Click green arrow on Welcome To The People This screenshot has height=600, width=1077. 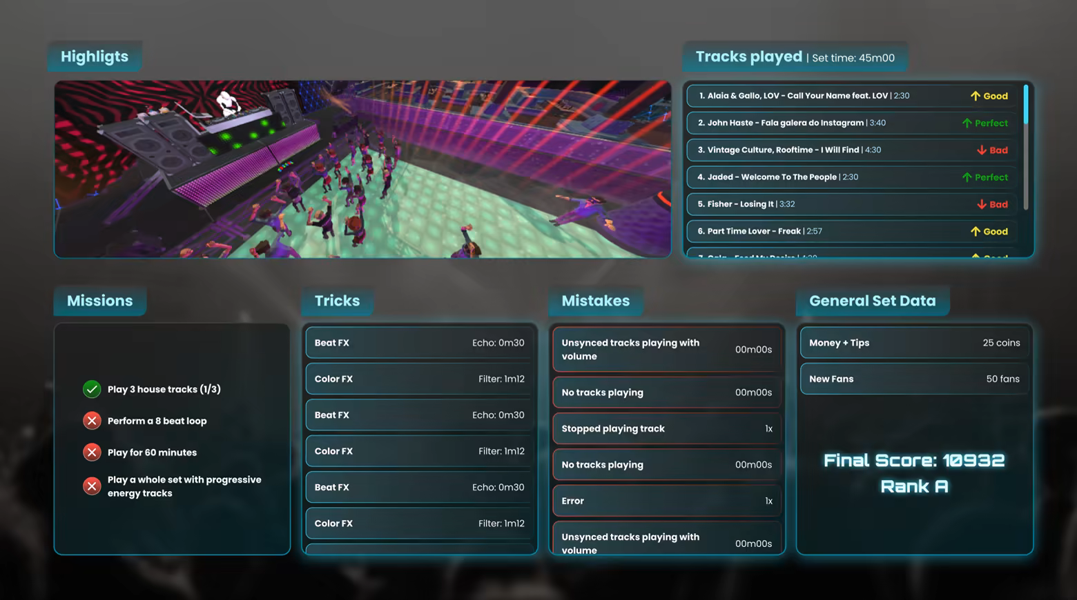pos(967,177)
